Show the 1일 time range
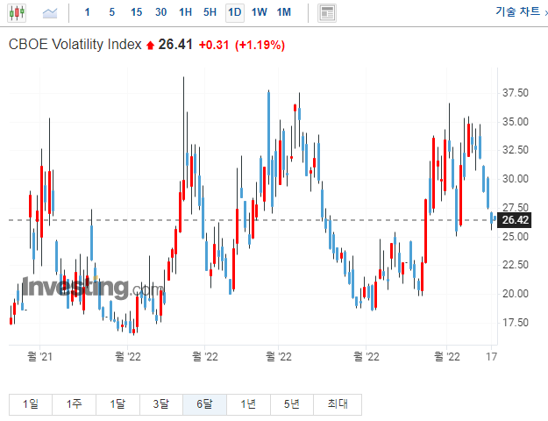This screenshot has width=548, height=421. pos(31,404)
